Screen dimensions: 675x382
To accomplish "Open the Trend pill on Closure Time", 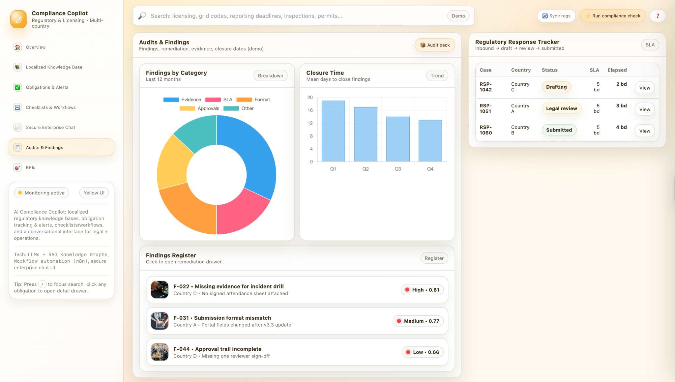I will click(x=437, y=75).
